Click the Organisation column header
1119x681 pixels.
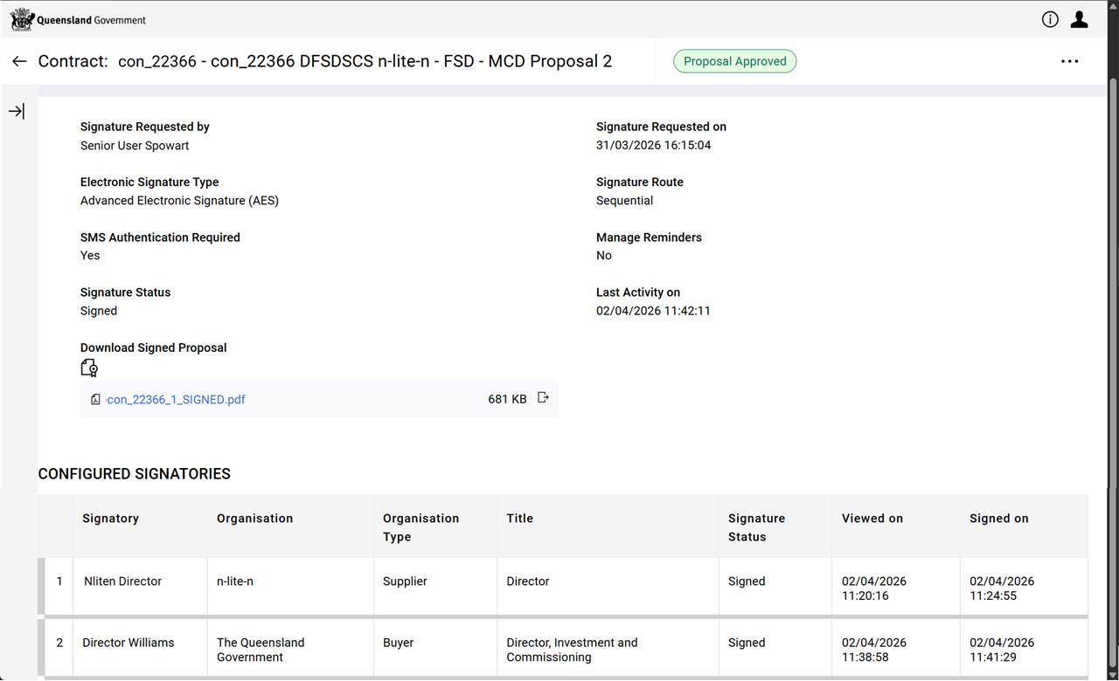(x=254, y=518)
